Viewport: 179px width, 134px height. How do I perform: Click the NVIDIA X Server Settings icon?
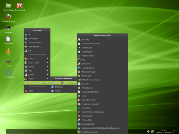79,80
